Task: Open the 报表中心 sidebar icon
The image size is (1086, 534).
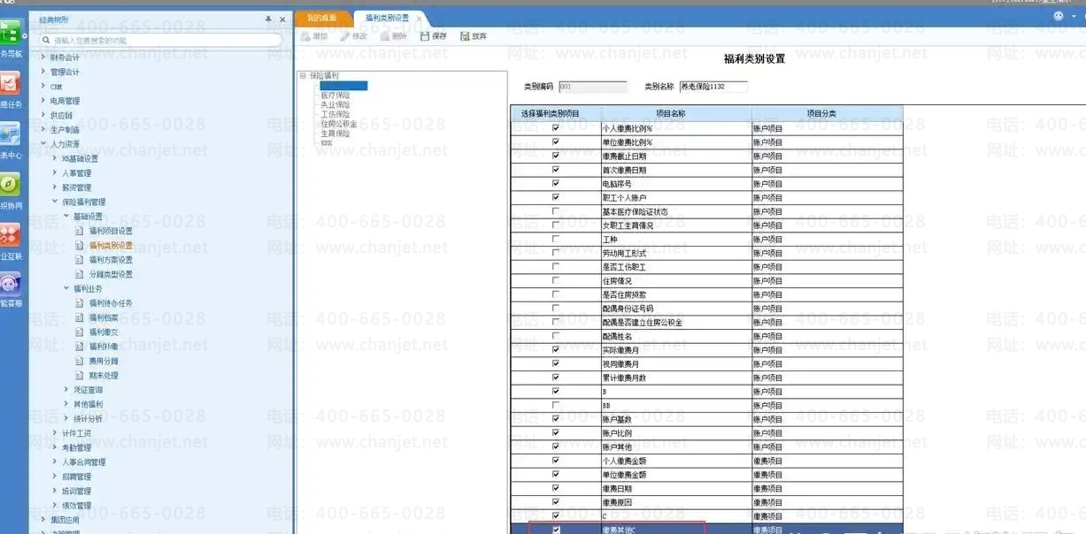Action: click(x=10, y=134)
